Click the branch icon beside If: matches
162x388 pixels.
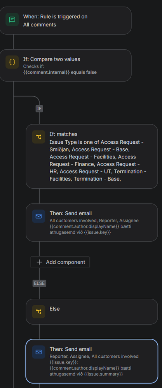point(38,137)
